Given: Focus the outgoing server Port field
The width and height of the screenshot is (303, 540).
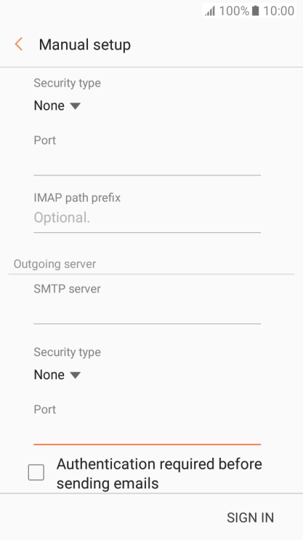Looking at the screenshot, I should click(x=148, y=432).
